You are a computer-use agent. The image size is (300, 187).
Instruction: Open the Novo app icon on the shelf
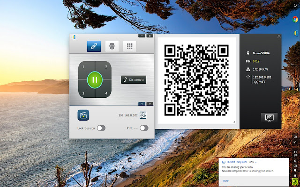pos(296,33)
